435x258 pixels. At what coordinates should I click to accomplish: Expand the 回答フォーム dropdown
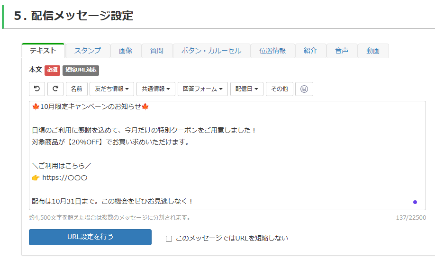202,89
